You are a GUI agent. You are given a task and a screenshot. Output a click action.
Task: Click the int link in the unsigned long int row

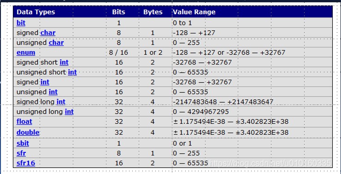[x=69, y=112]
